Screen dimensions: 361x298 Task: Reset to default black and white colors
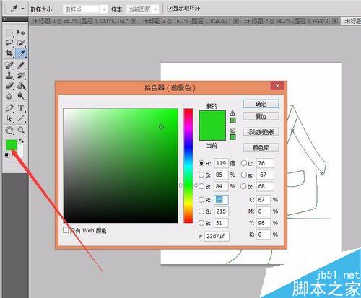click(x=7, y=155)
